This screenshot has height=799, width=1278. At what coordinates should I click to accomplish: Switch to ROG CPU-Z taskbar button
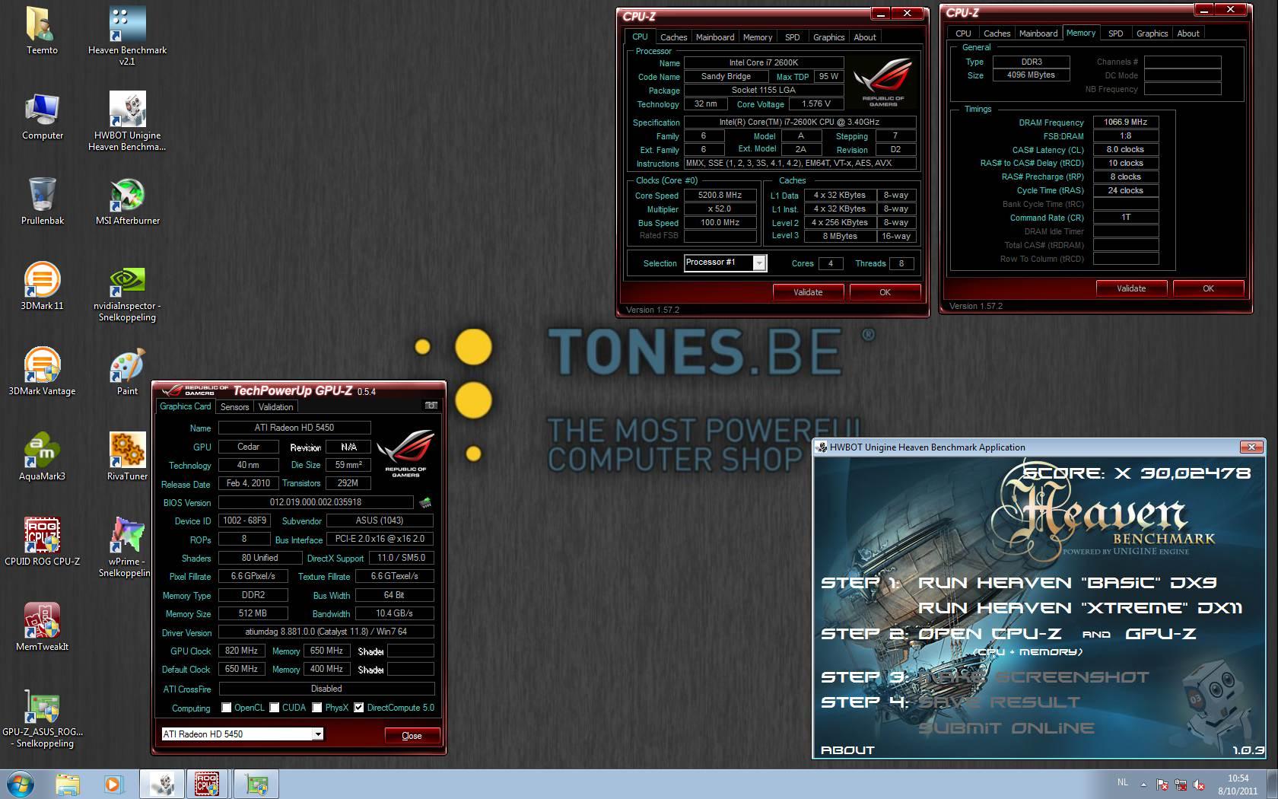(207, 784)
